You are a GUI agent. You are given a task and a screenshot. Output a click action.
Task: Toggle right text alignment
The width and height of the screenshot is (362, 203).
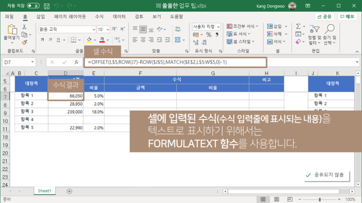point(151,40)
